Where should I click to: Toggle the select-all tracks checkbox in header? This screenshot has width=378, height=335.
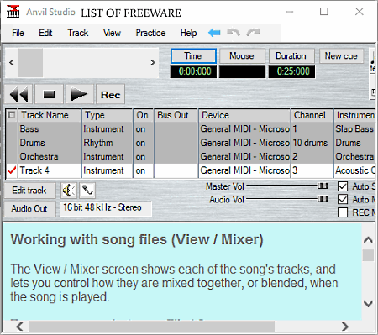tap(12, 115)
